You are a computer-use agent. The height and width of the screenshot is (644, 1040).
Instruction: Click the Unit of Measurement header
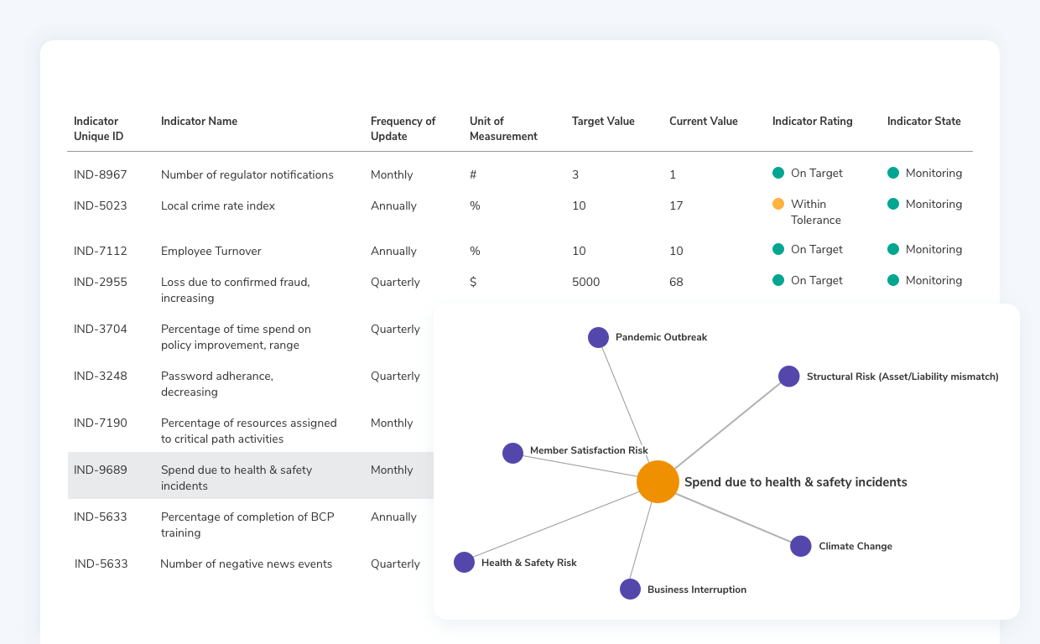503,128
